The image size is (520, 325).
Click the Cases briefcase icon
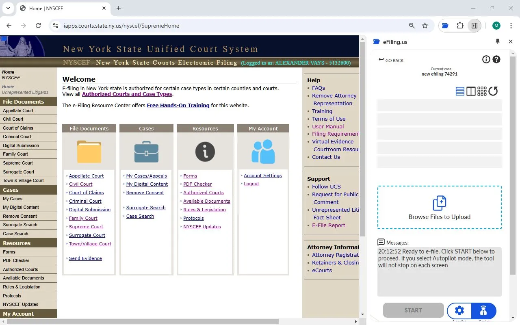coord(146,152)
